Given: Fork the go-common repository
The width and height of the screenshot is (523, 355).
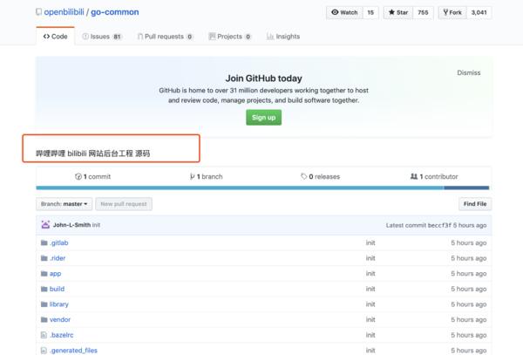Looking at the screenshot, I should [452, 13].
